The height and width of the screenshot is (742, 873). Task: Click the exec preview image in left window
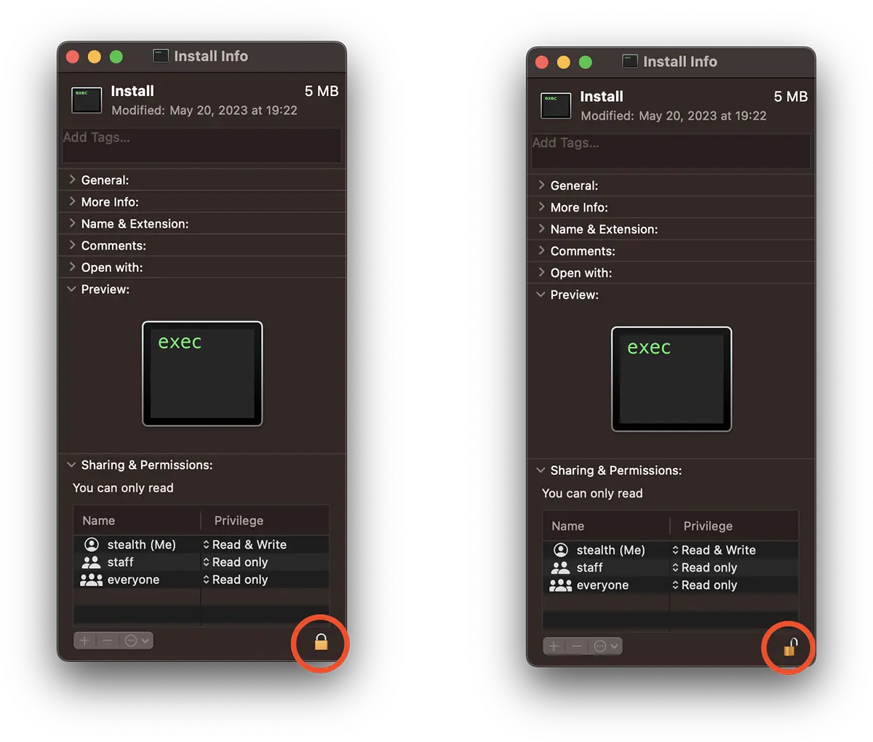pyautogui.click(x=202, y=374)
